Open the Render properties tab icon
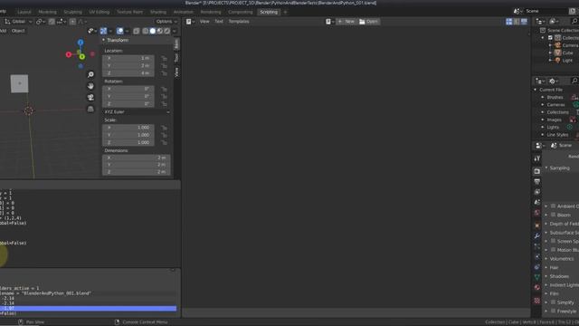This screenshot has width=579, height=326. tap(536, 171)
